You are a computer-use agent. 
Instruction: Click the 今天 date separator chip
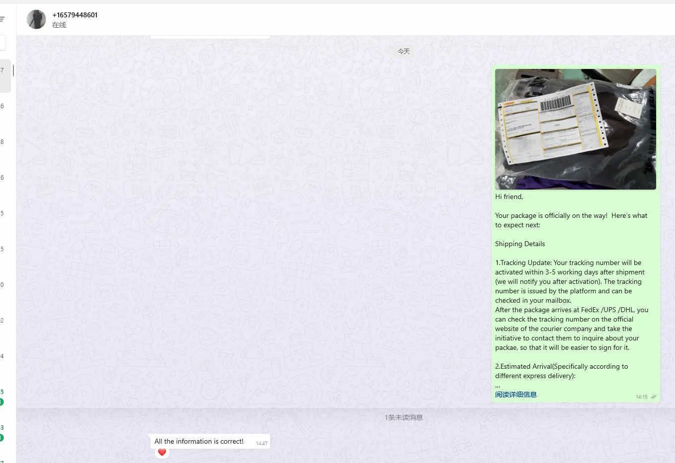coord(404,52)
